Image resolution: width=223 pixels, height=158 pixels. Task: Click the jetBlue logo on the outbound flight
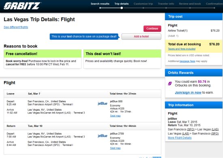(x=103, y=103)
